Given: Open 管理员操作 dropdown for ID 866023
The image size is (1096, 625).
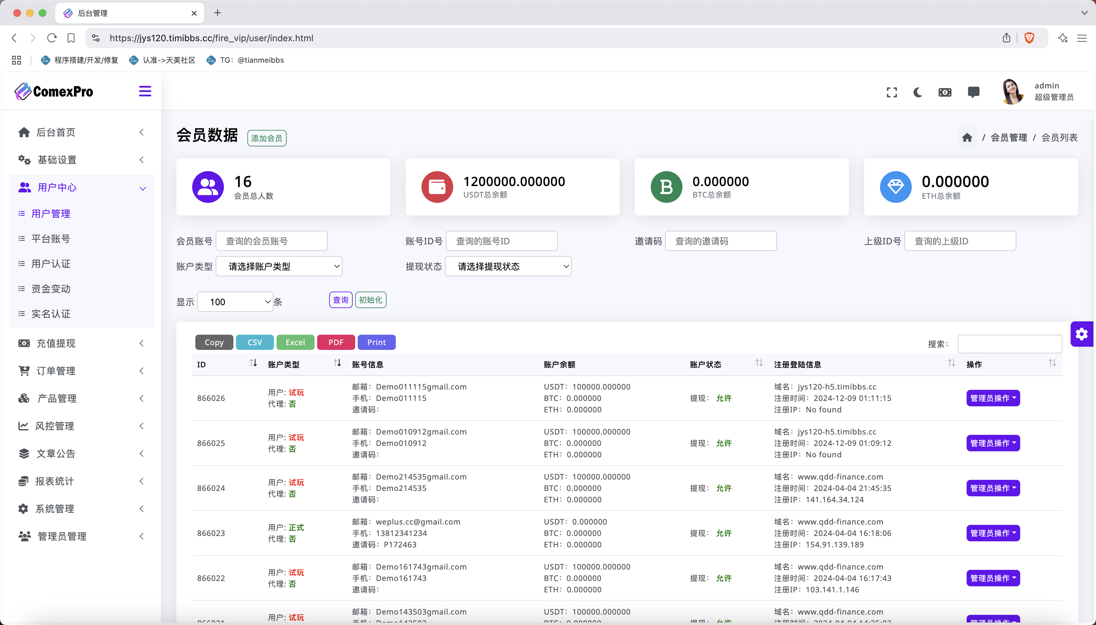Looking at the screenshot, I should 993,533.
